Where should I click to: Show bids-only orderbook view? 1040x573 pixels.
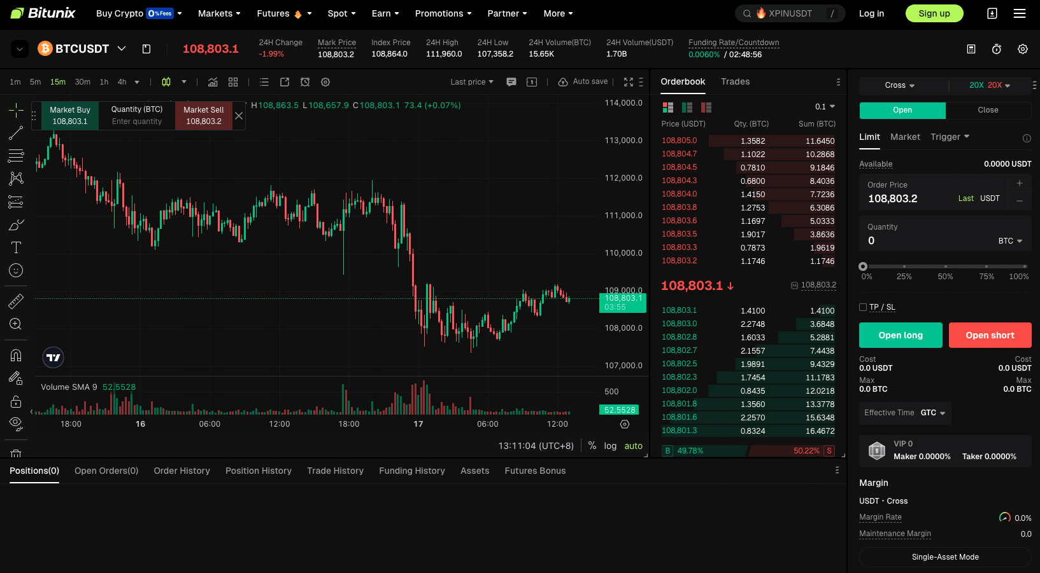click(687, 107)
